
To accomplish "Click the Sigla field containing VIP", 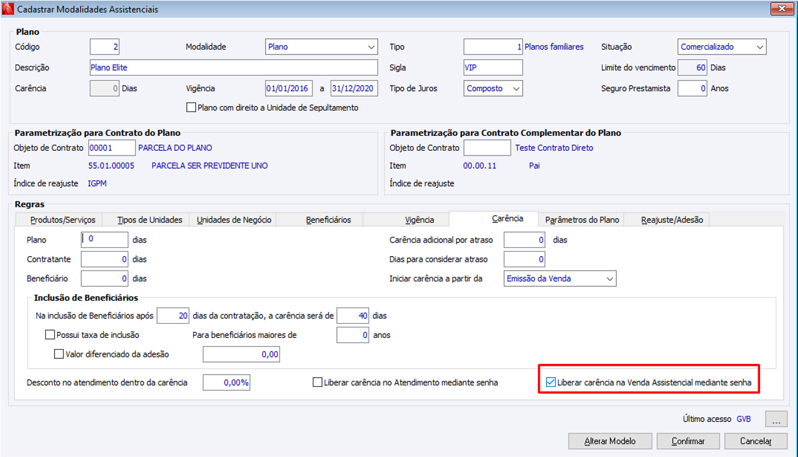I will coord(493,68).
